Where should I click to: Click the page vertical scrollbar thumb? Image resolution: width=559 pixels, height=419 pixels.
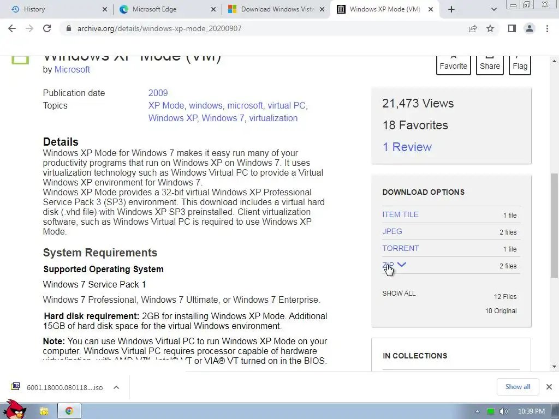[x=554, y=225]
